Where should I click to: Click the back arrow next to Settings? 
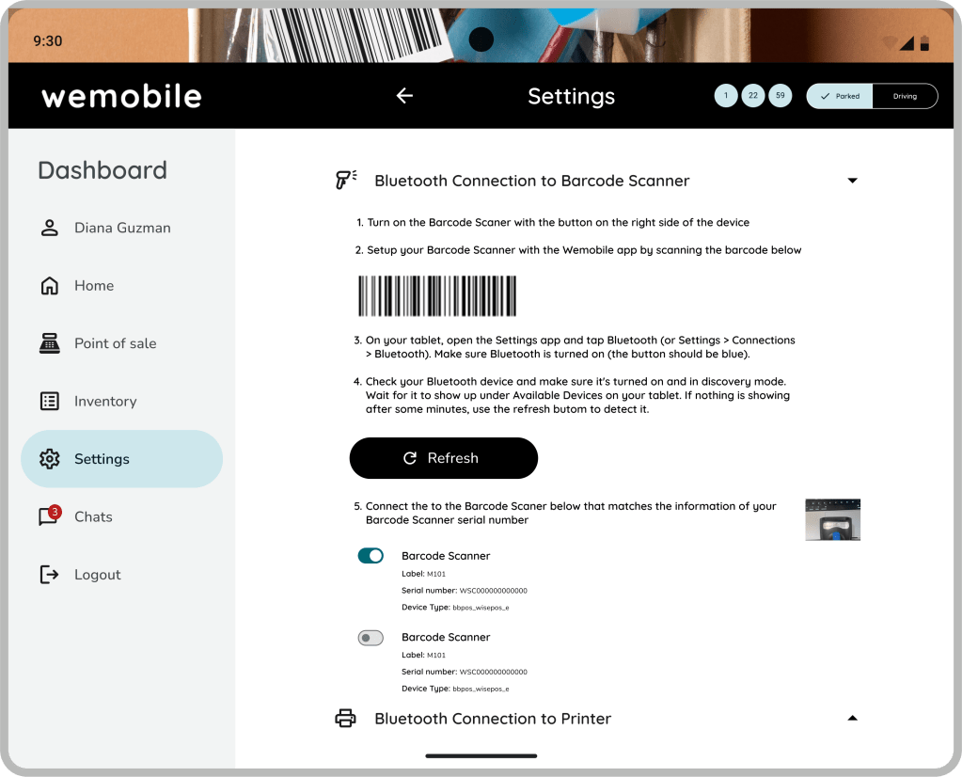click(x=404, y=96)
